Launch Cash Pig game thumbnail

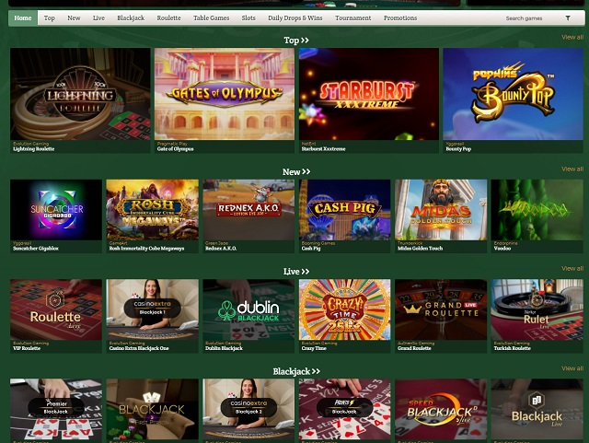click(345, 210)
